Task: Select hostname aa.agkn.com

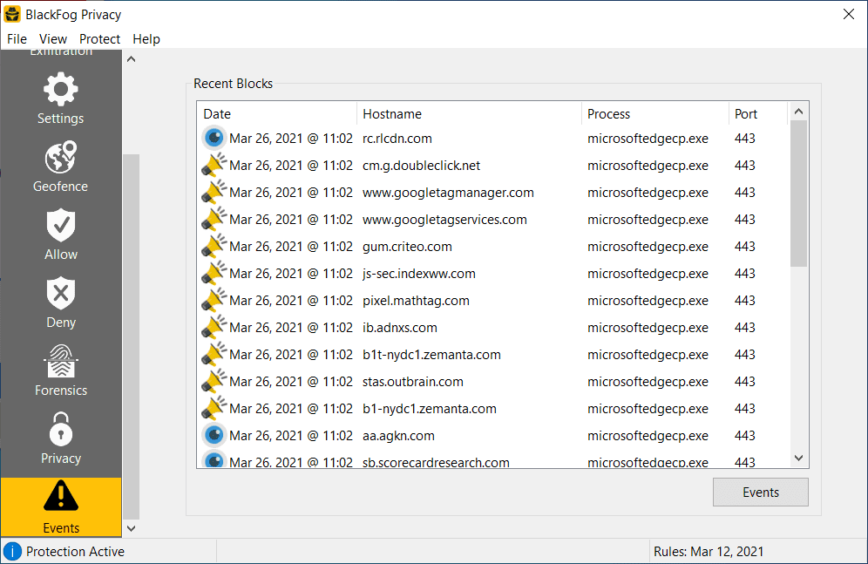Action: (x=398, y=436)
